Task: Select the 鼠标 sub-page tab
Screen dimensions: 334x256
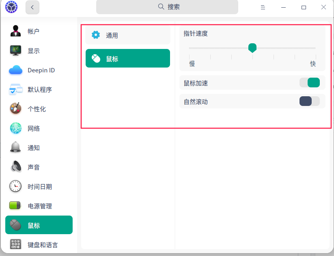Action: point(128,58)
